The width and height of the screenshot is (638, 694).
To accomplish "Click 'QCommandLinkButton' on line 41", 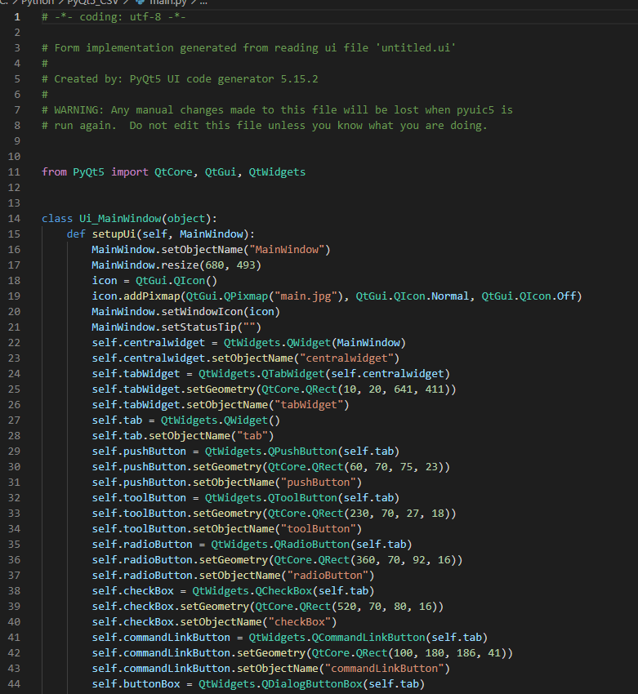I will (x=368, y=638).
